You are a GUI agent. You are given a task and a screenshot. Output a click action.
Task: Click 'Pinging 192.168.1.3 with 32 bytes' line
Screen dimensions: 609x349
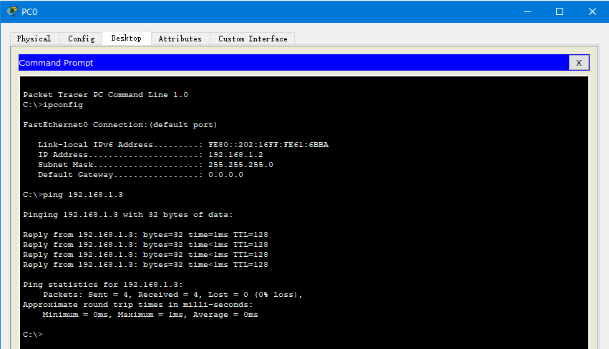point(128,215)
